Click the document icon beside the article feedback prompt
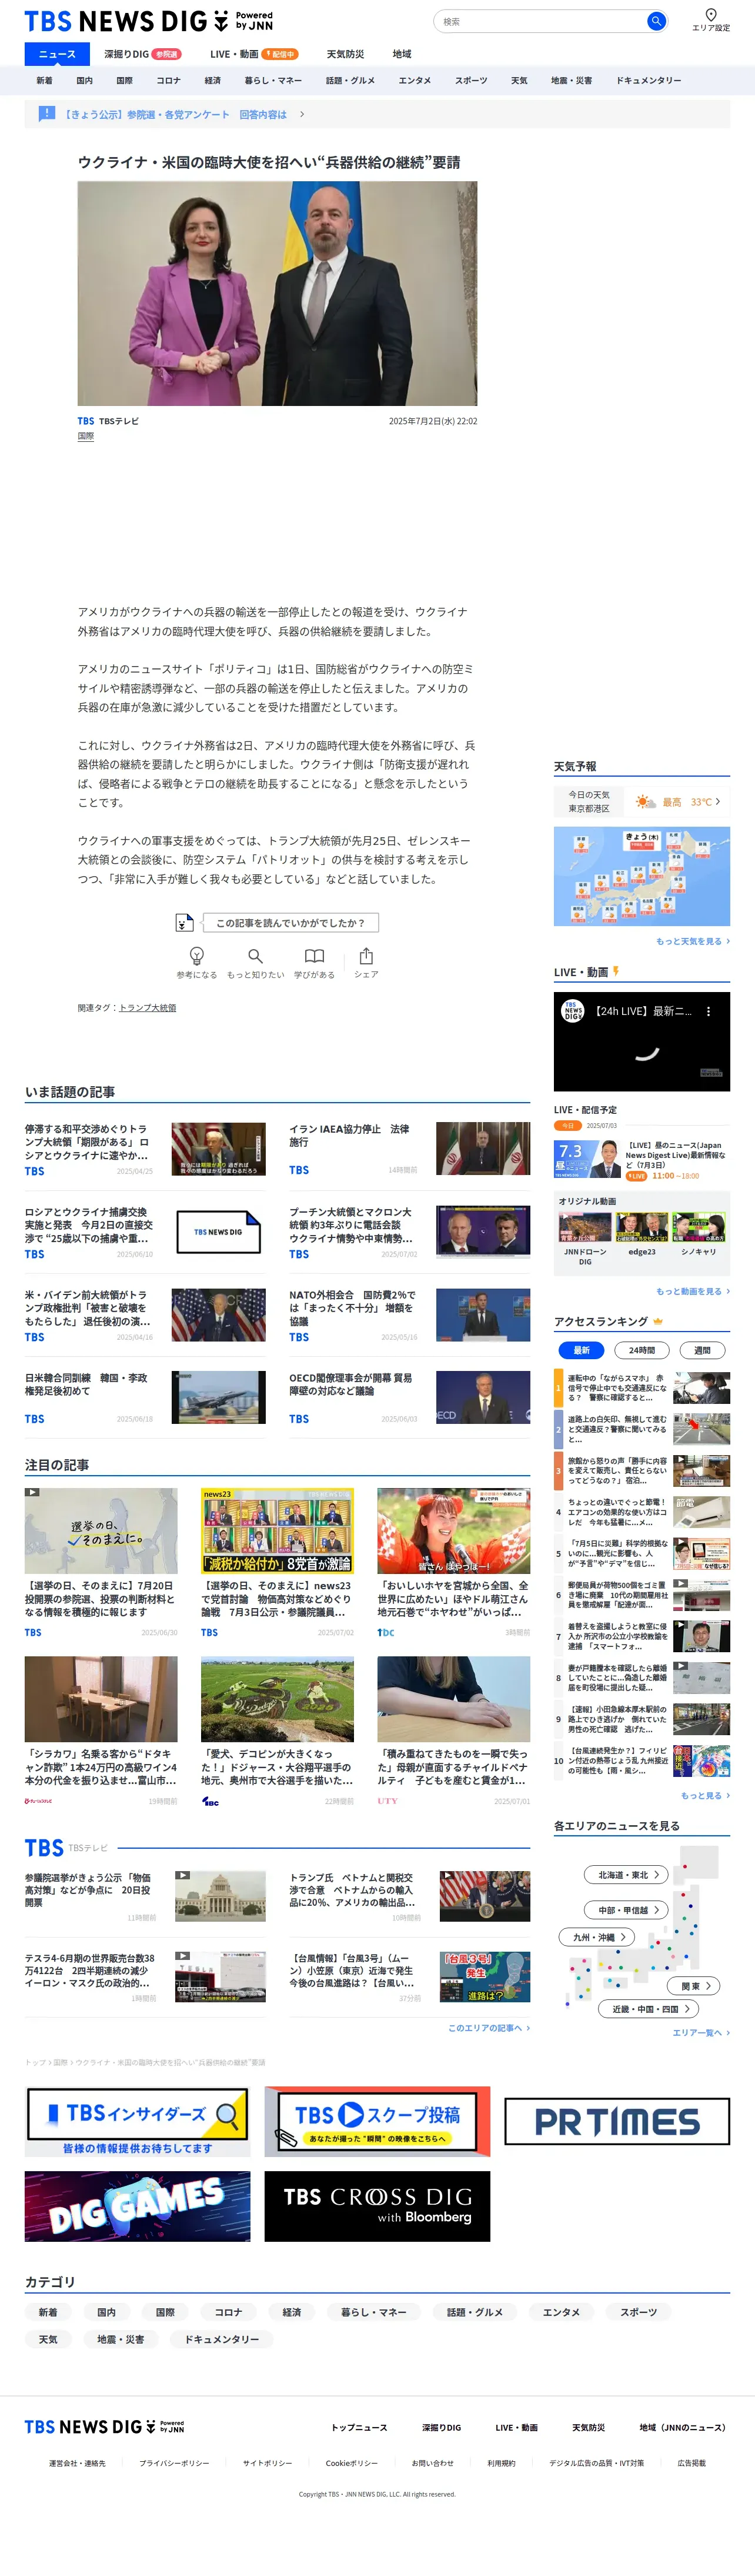 184,922
